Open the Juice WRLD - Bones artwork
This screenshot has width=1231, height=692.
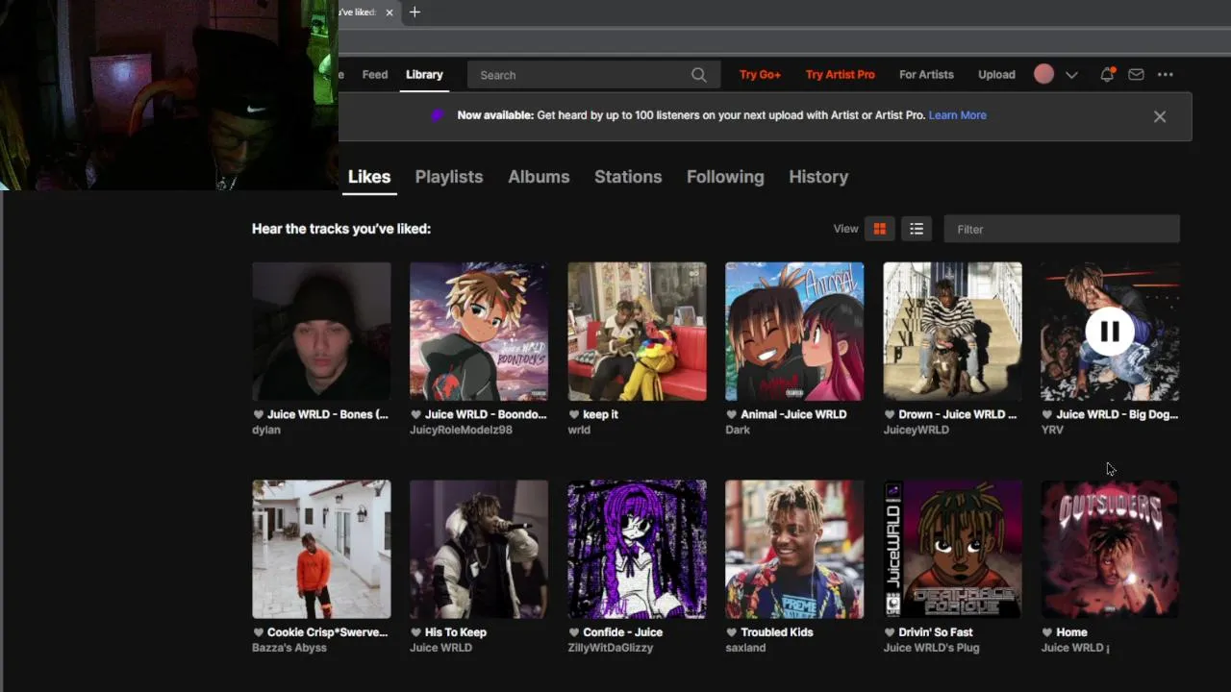pyautogui.click(x=321, y=332)
